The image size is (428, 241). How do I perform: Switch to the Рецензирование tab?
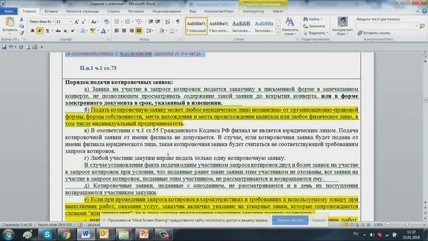167,11
